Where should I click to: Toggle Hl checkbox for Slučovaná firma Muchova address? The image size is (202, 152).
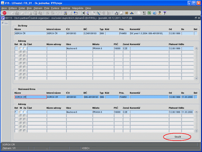(21, 112)
